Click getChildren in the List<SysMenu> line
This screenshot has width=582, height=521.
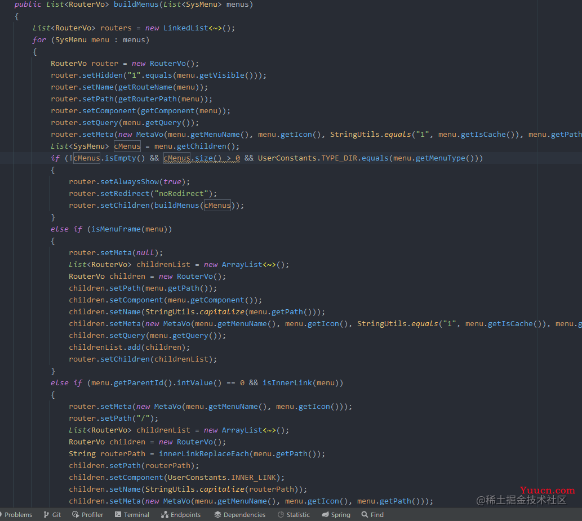click(202, 146)
